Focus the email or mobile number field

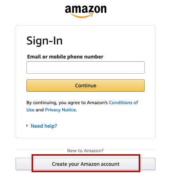[x=86, y=67]
